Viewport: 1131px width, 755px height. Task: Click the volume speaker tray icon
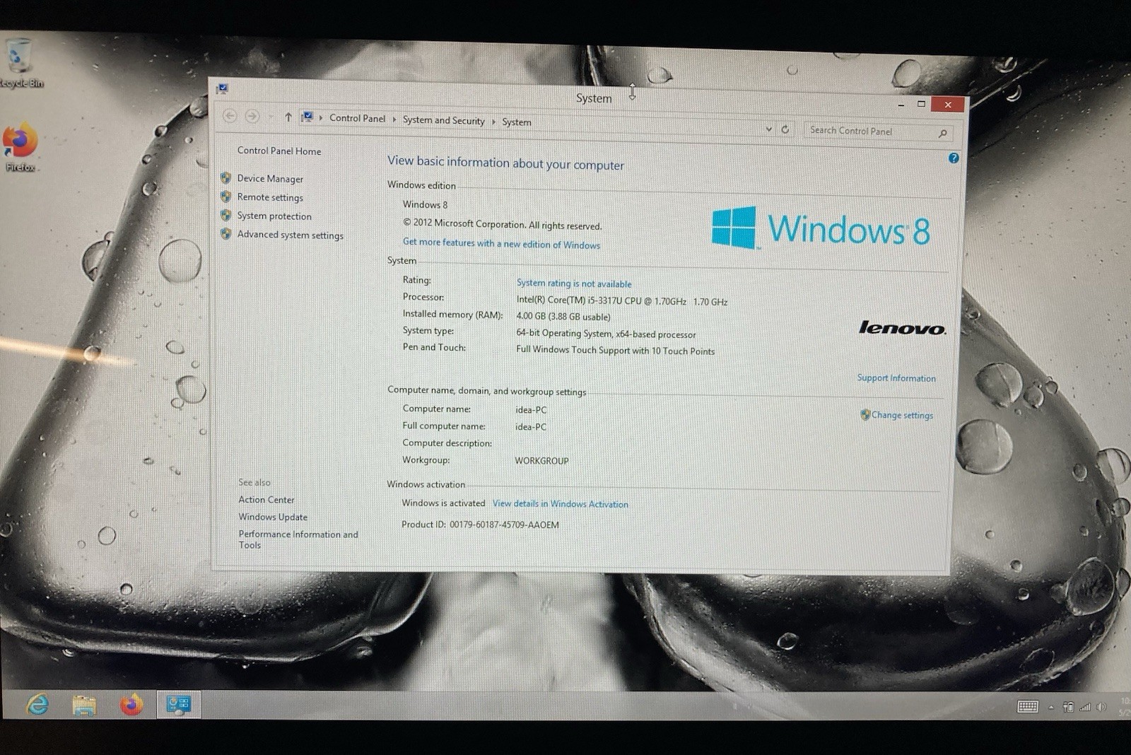point(1101,707)
